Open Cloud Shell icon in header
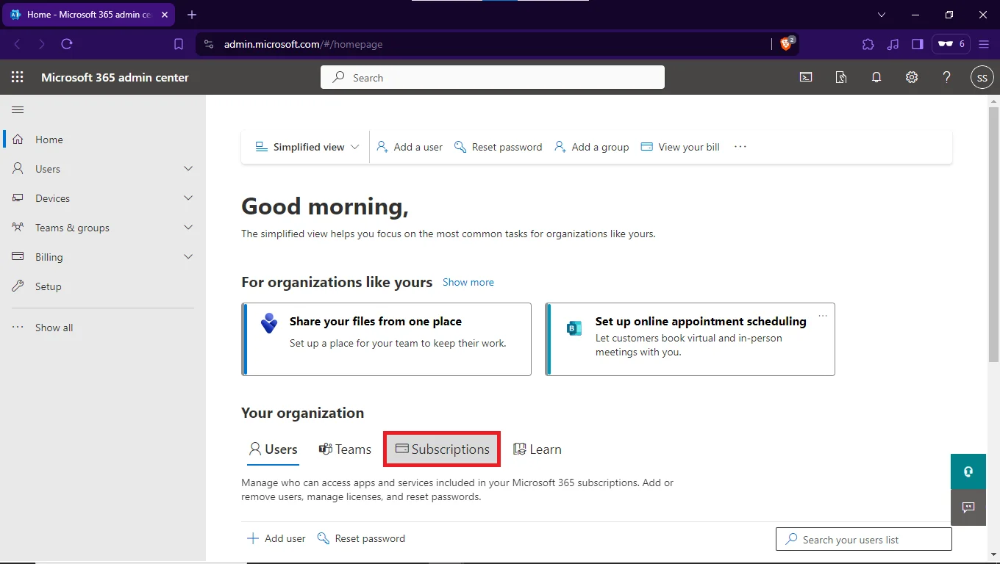Screen dimensions: 1000x564 coord(806,77)
